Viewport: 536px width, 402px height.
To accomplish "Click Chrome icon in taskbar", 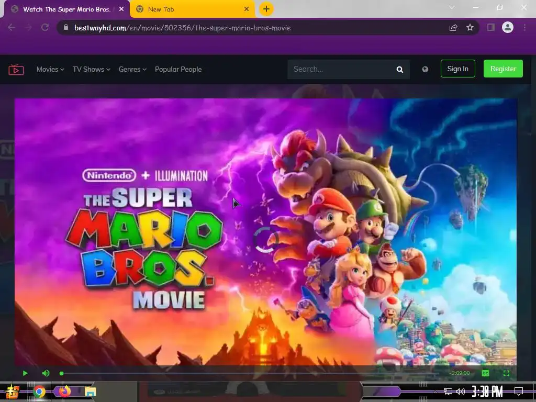I will pyautogui.click(x=39, y=392).
